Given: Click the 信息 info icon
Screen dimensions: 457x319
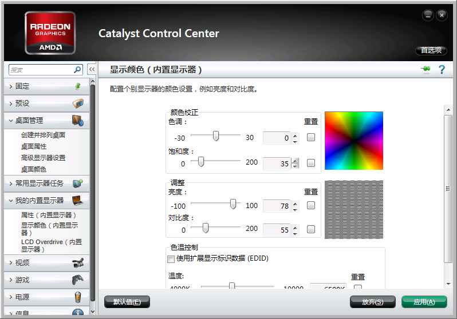Looking at the screenshot, I should tap(78, 312).
